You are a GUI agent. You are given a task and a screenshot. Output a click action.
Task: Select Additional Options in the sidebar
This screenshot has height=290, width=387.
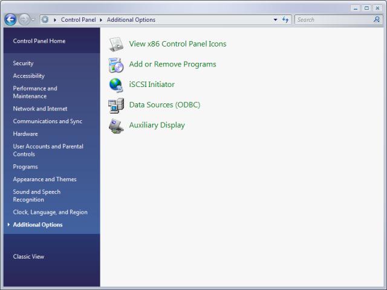tap(37, 225)
